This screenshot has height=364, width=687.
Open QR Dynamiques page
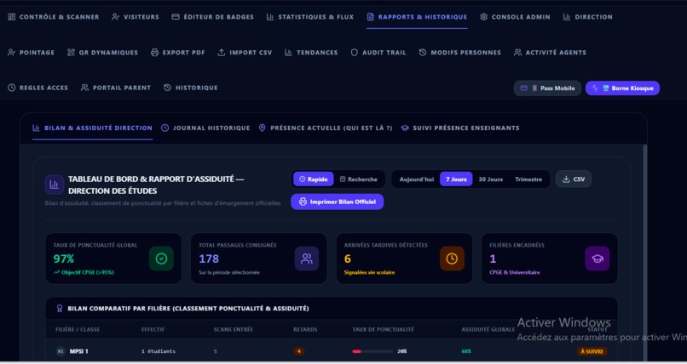pos(102,53)
